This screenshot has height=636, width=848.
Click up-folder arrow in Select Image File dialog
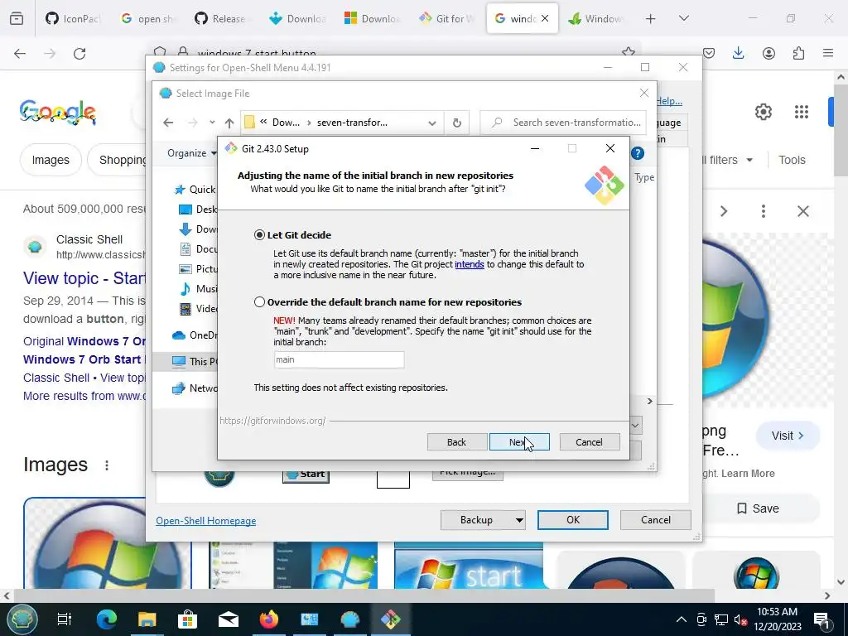(x=229, y=123)
